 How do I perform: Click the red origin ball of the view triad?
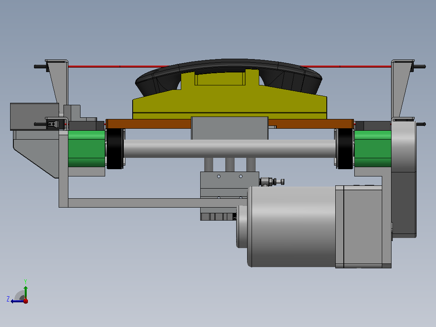[25, 301]
